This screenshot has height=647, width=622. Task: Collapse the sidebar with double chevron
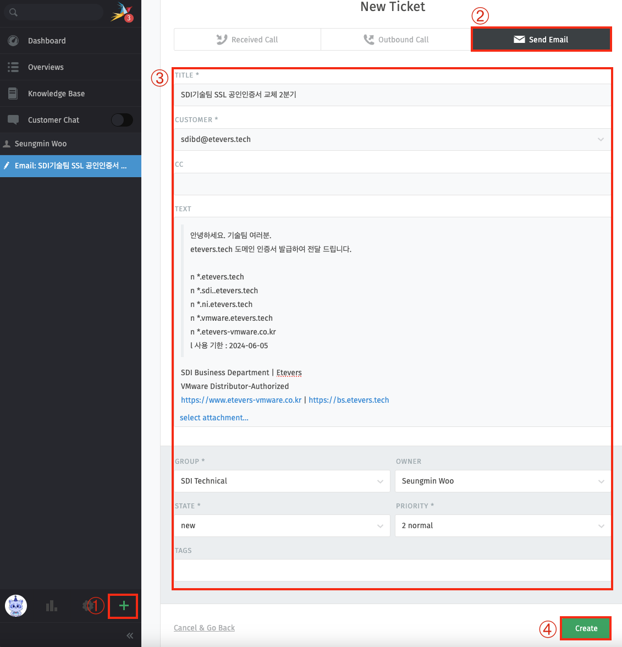click(130, 635)
